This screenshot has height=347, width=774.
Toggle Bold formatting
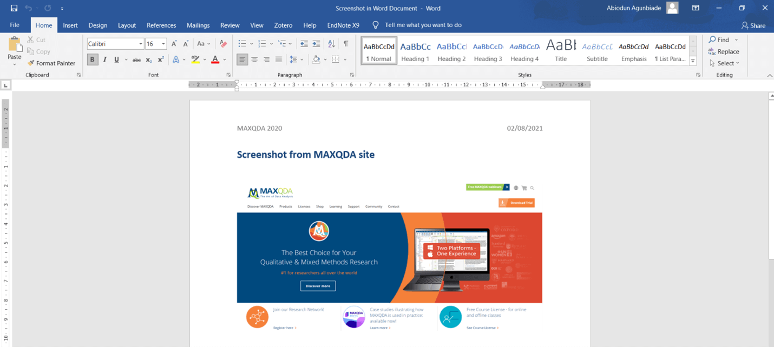click(x=92, y=59)
